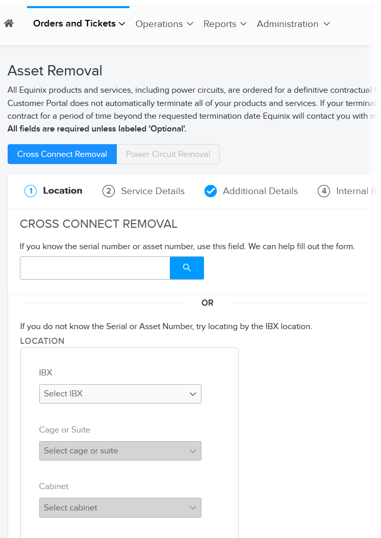381x538 pixels.
Task: Select the Cross Connect Removal tab button
Action: (x=62, y=154)
